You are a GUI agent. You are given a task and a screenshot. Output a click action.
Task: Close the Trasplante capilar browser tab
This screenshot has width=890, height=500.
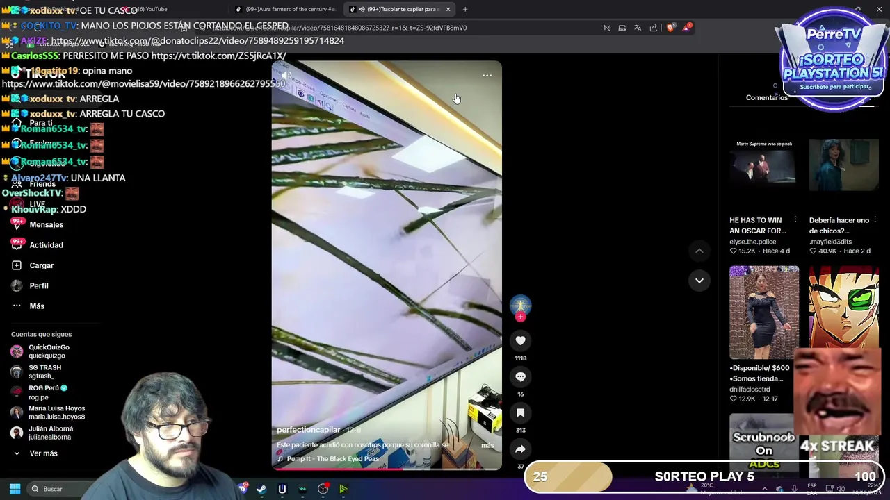[448, 9]
